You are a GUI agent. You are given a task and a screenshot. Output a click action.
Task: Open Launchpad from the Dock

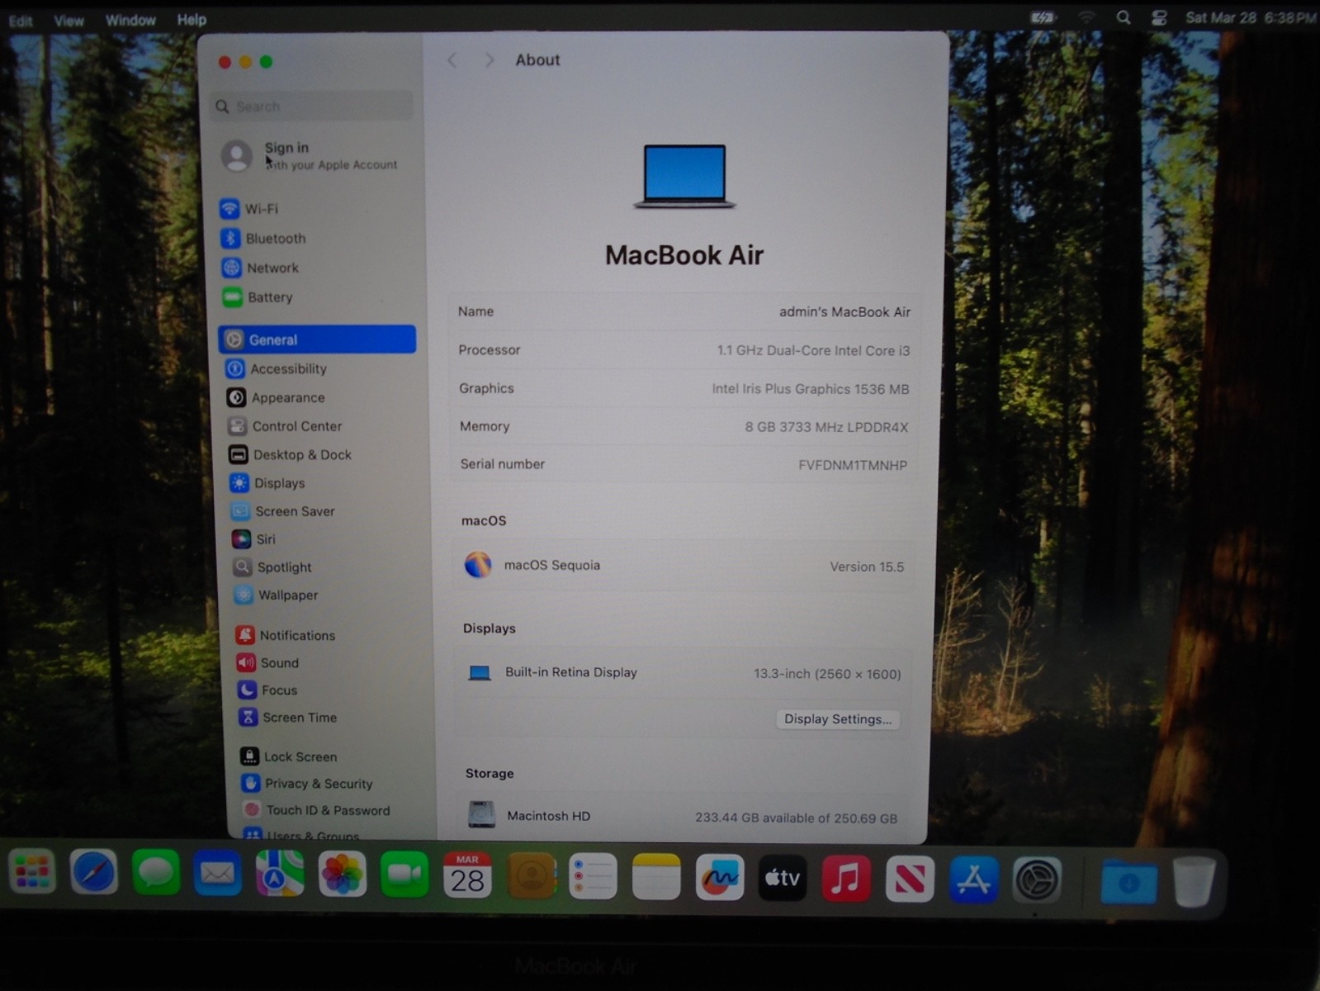[31, 871]
